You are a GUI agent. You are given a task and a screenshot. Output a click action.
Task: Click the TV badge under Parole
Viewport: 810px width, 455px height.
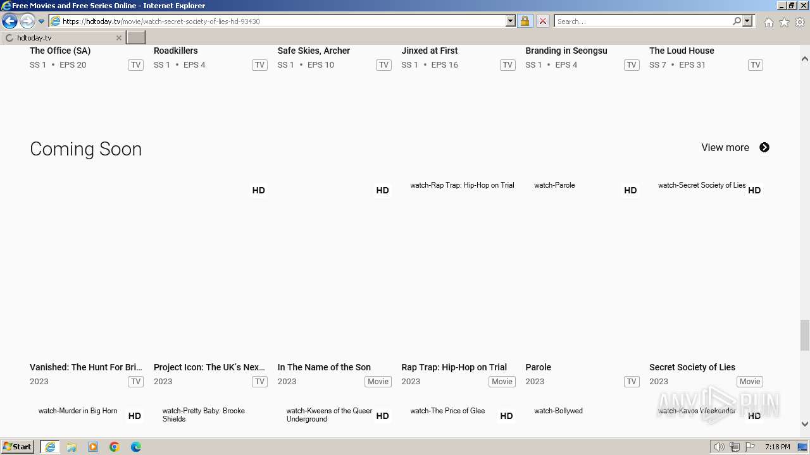632,382
